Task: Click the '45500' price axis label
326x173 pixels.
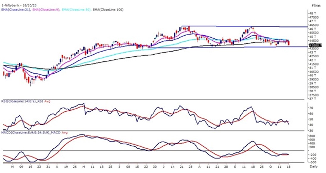Action: (314, 33)
